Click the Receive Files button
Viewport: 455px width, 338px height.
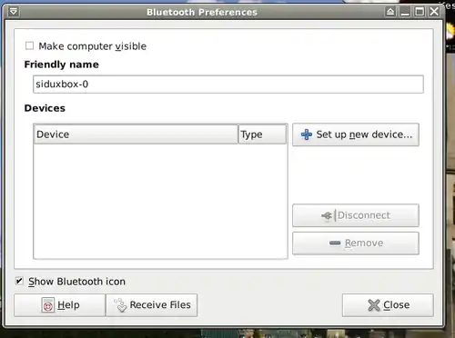click(x=152, y=305)
